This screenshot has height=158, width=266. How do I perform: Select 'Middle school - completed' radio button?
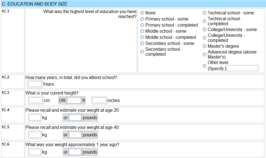click(142, 37)
